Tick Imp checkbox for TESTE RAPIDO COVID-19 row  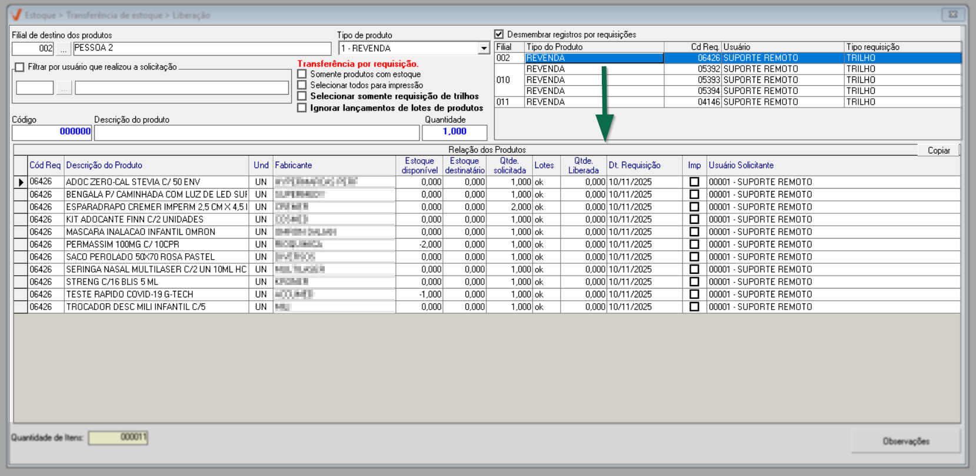[694, 294]
